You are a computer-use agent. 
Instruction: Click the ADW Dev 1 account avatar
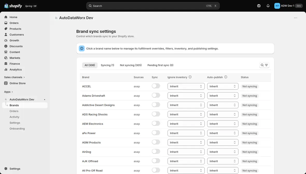click(277, 6)
